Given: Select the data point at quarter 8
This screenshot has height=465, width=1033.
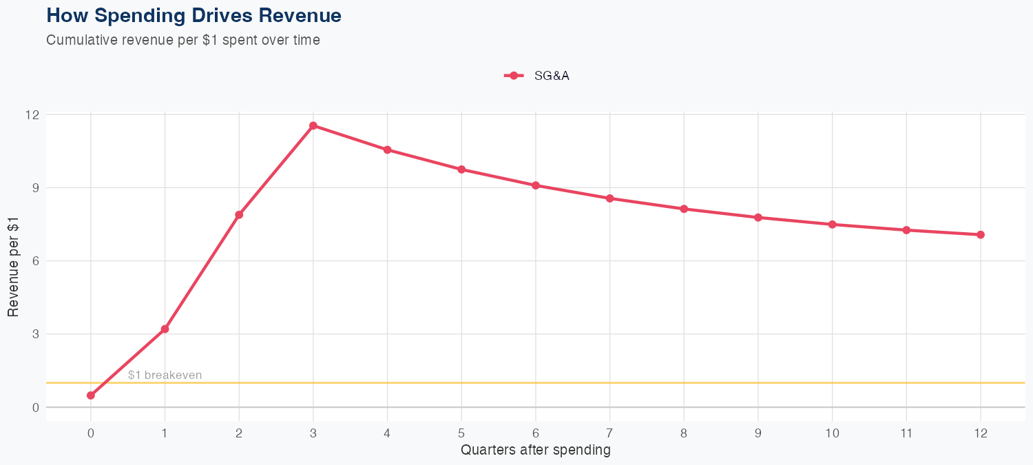Looking at the screenshot, I should (x=684, y=209).
